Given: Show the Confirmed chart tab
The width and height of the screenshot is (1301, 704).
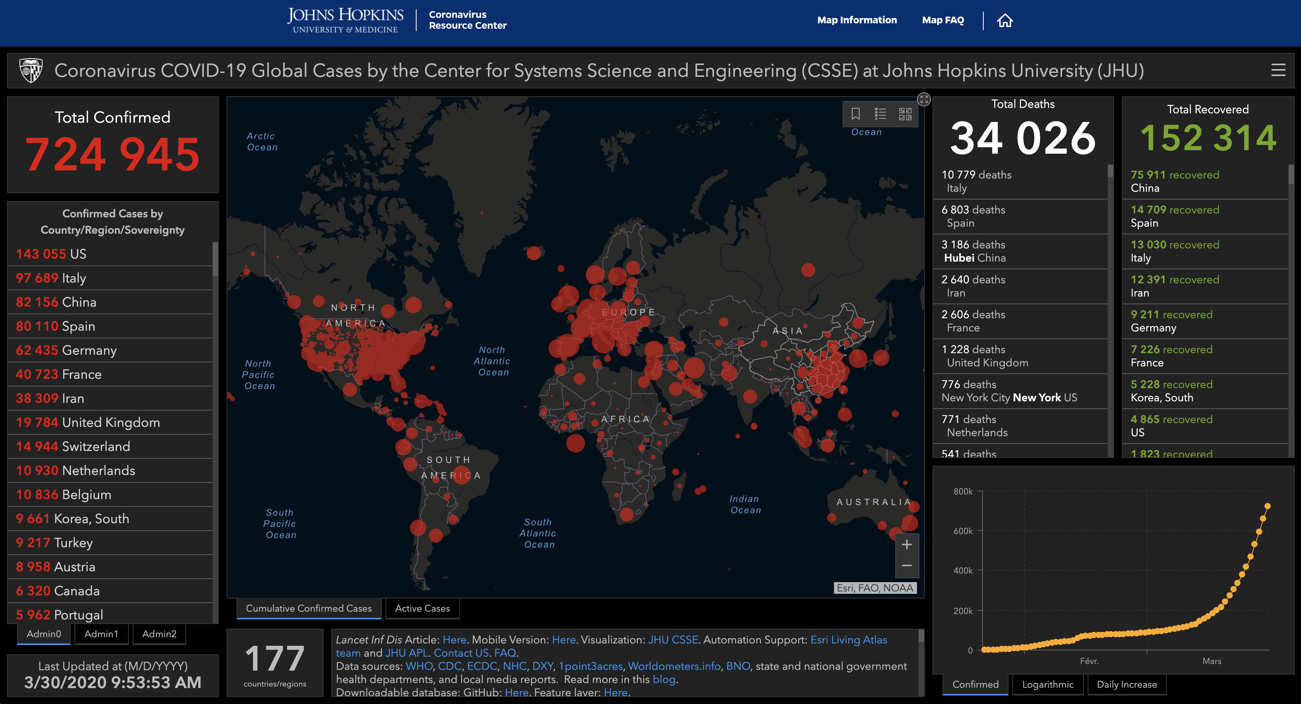Looking at the screenshot, I should coord(975,684).
